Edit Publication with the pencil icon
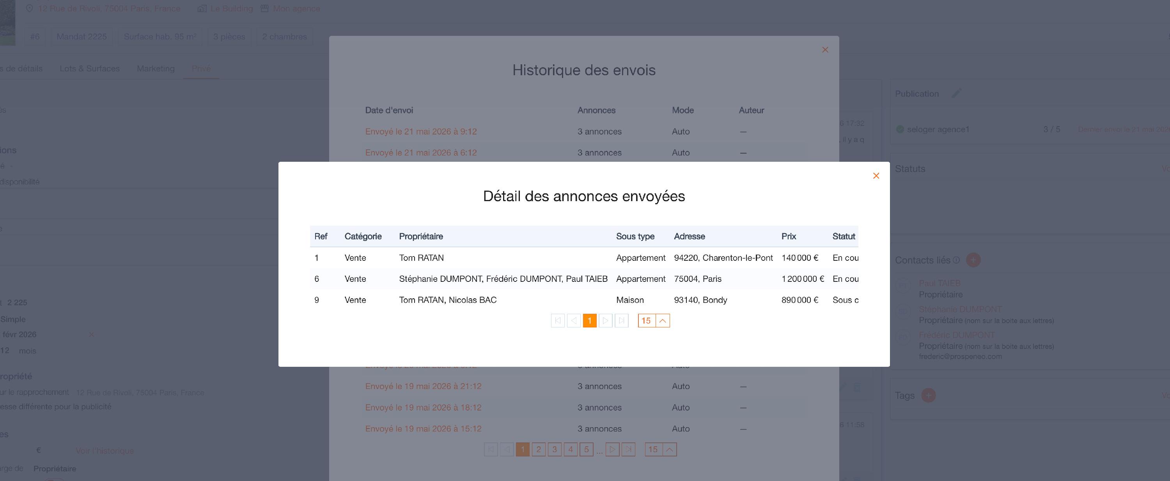1170x481 pixels. pos(957,94)
